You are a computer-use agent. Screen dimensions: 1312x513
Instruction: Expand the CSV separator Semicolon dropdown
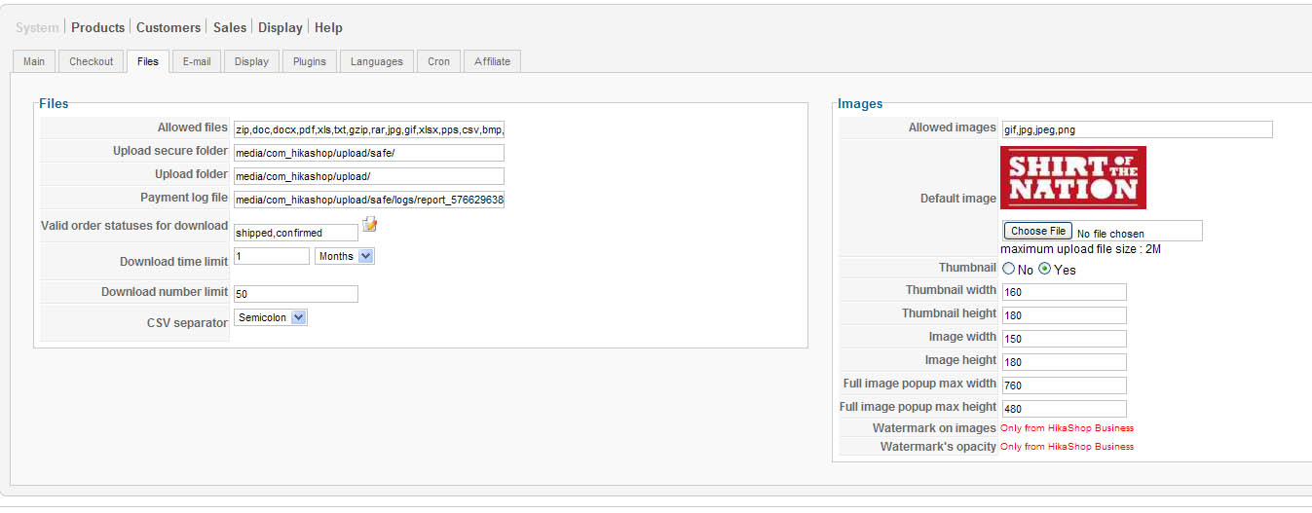point(271,317)
